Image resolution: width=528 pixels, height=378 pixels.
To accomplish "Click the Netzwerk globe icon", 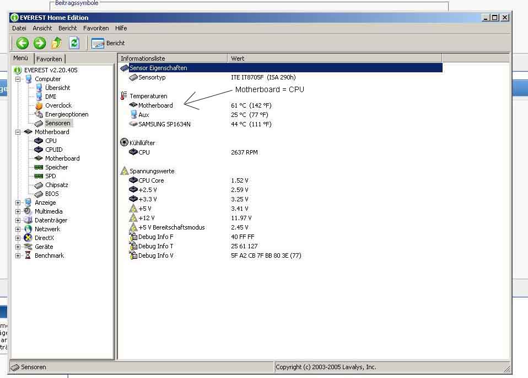I will coord(28,229).
